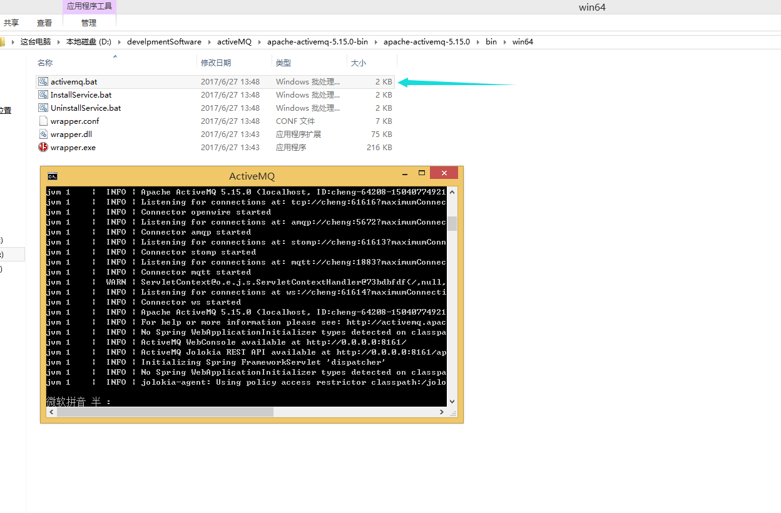781x513 pixels.
Task: Navigate to apache-activemq-5.15.0-bin breadcrumb
Action: (317, 42)
